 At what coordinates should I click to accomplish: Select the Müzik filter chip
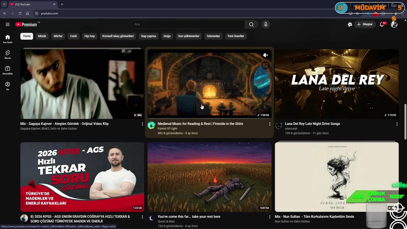[42, 36]
